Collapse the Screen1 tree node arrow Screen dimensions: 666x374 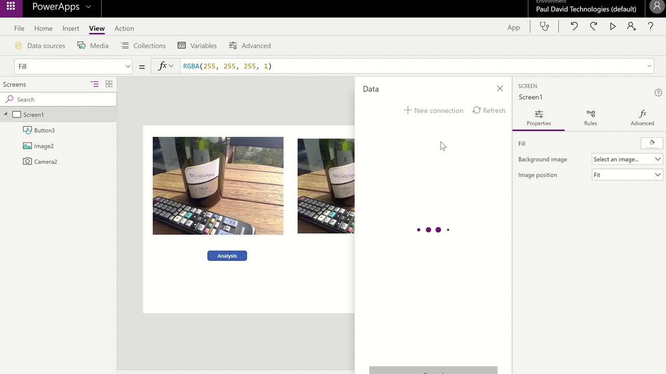click(6, 114)
